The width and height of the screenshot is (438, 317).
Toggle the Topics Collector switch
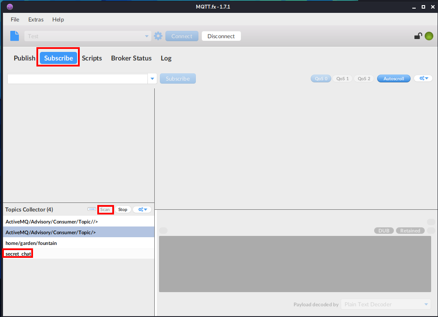[x=91, y=209]
